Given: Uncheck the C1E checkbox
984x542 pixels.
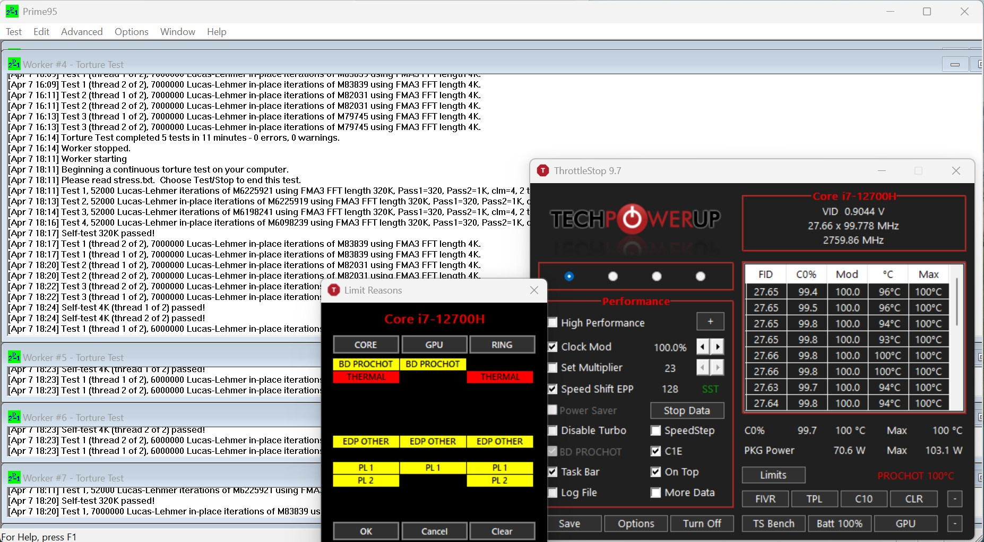Looking at the screenshot, I should [x=656, y=451].
